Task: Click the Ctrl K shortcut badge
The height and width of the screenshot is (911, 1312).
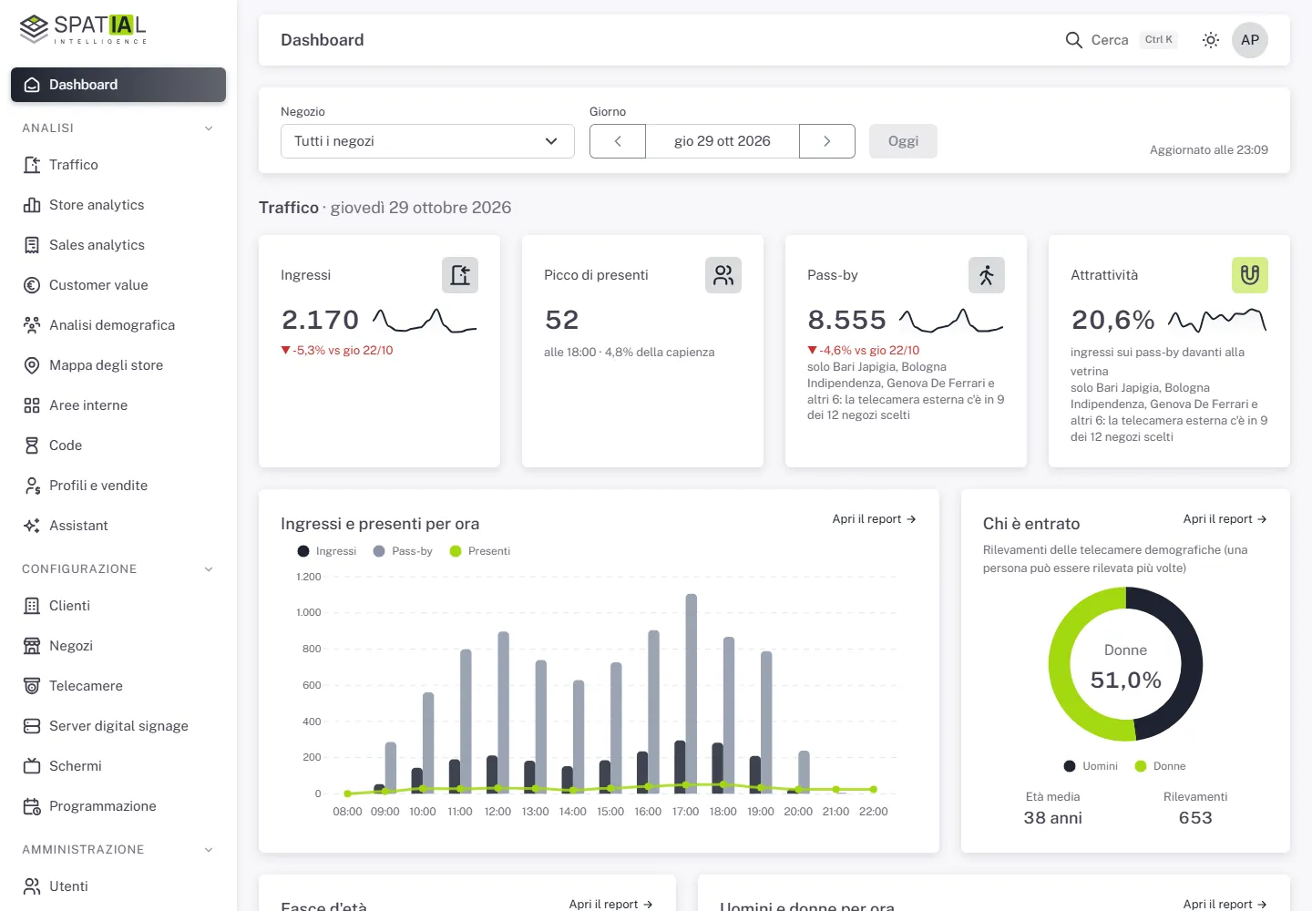Action: tap(1159, 40)
